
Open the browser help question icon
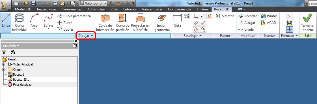point(75,46)
